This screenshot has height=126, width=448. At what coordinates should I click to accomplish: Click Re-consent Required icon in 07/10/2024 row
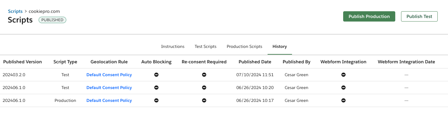[204, 75]
